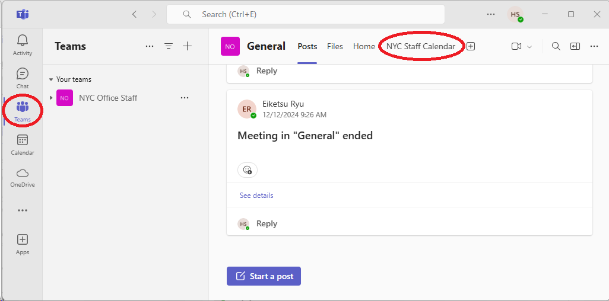Open the NYC Staff Calendar tab
The height and width of the screenshot is (301, 609).
(x=421, y=46)
